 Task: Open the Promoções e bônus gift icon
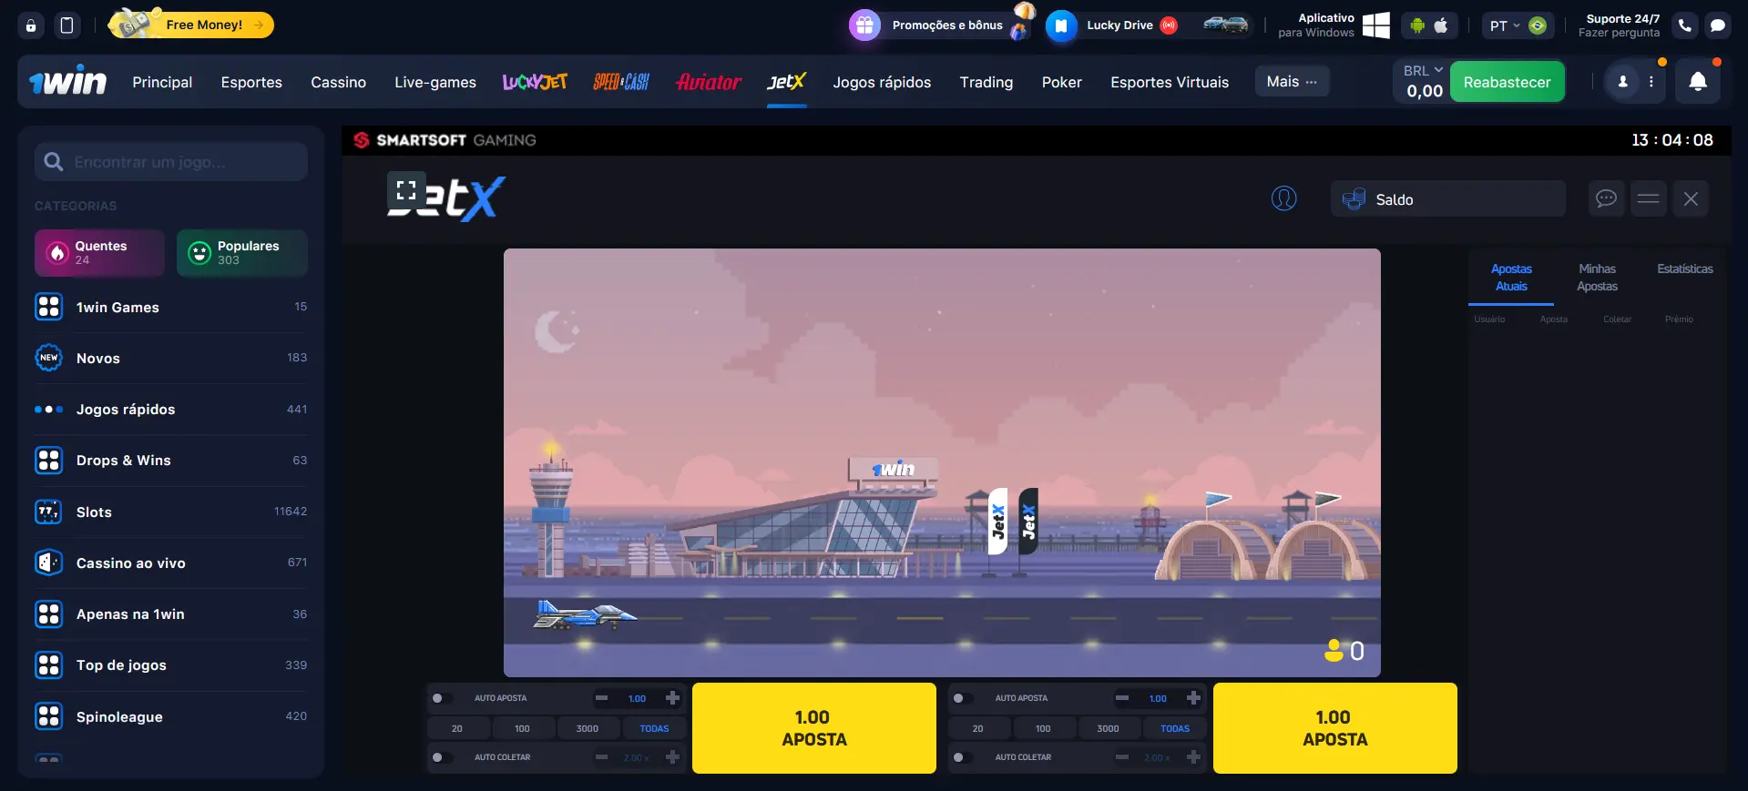click(x=864, y=25)
